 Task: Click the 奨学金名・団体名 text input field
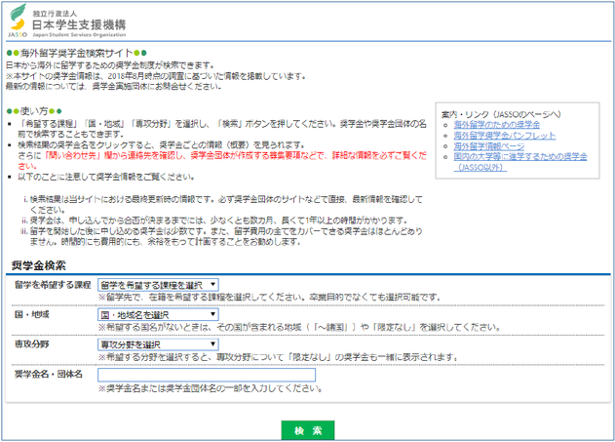click(x=207, y=375)
